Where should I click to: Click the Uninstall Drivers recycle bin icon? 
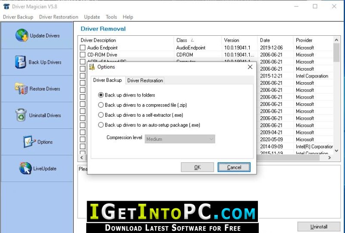point(21,115)
